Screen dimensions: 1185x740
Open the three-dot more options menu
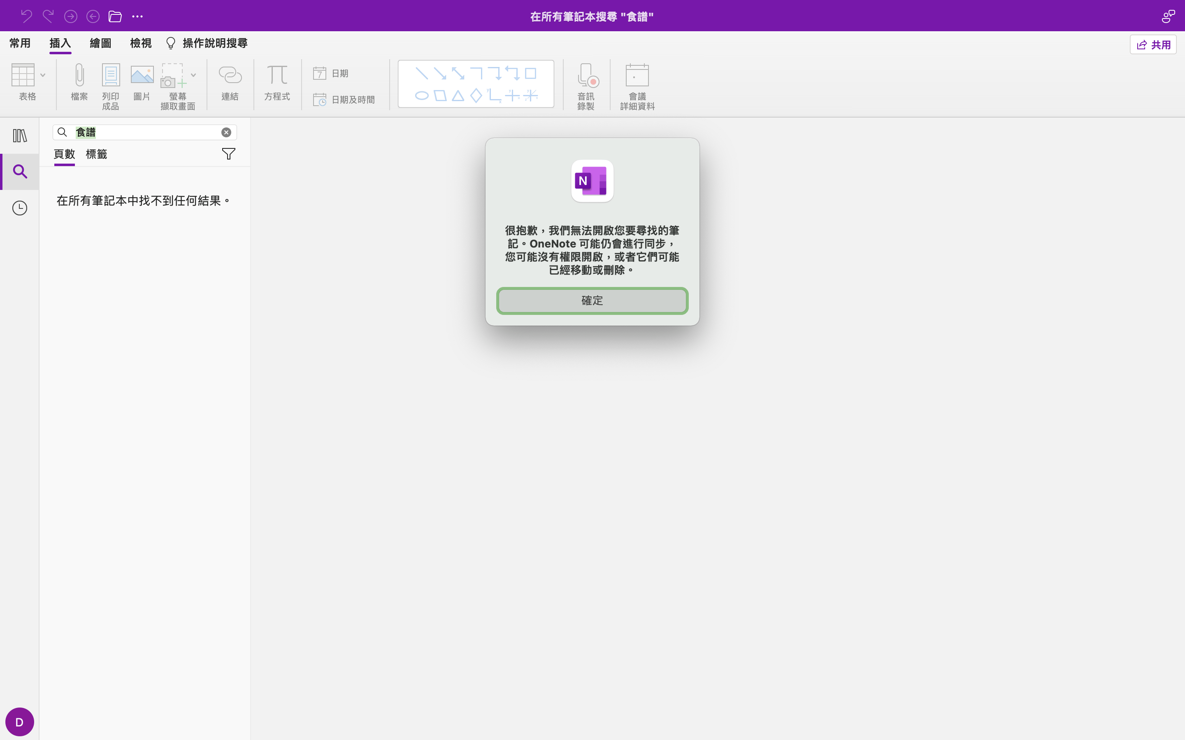[137, 16]
